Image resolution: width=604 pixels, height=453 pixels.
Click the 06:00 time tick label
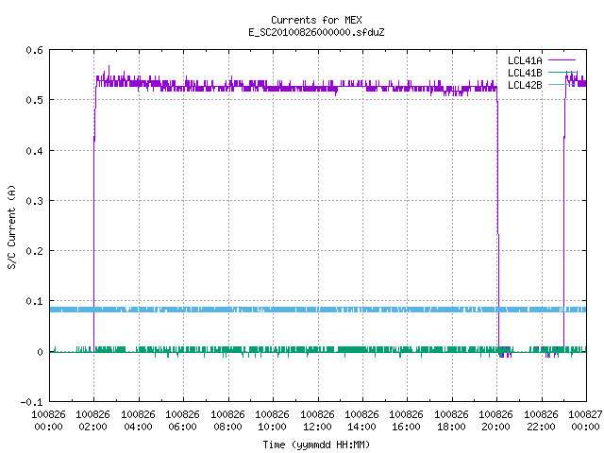pyautogui.click(x=182, y=427)
